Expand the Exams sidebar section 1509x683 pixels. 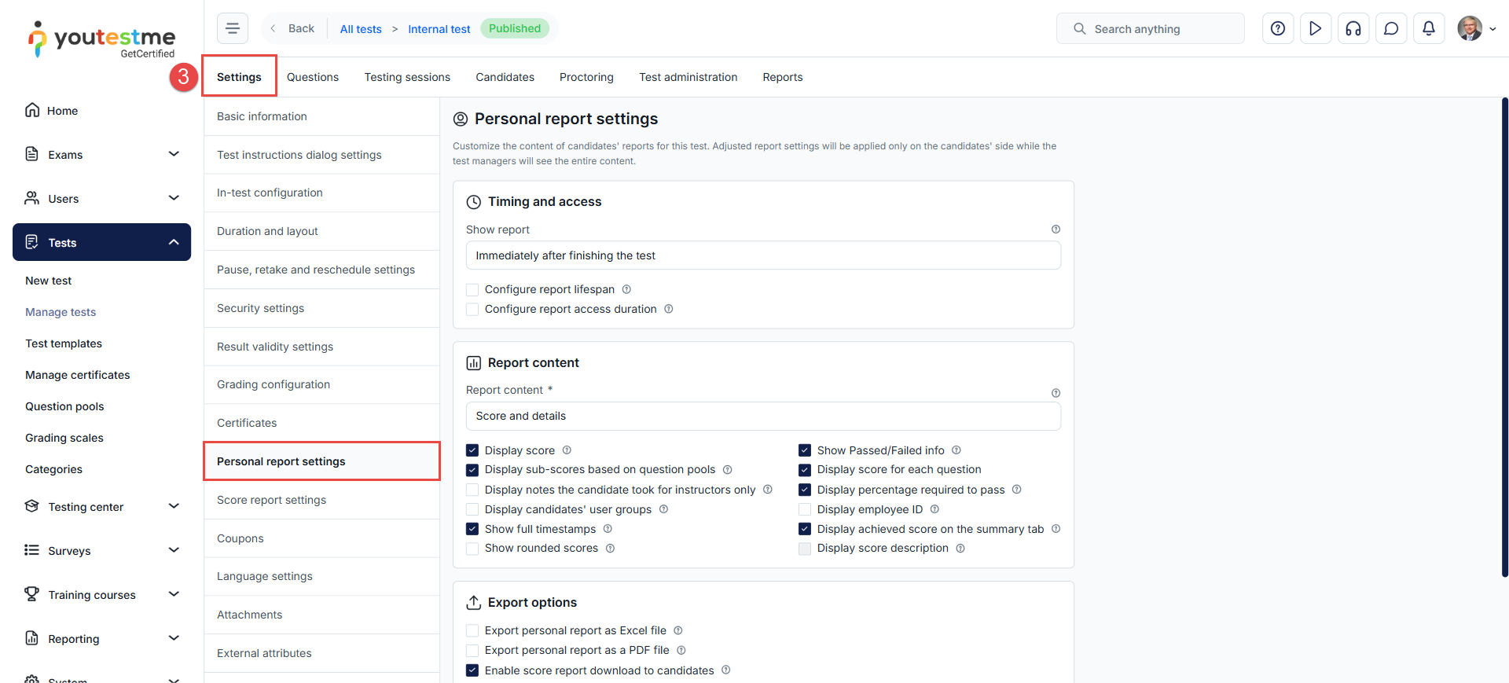tap(174, 154)
